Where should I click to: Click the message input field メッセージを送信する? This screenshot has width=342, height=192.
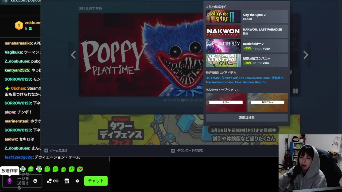pos(22,181)
